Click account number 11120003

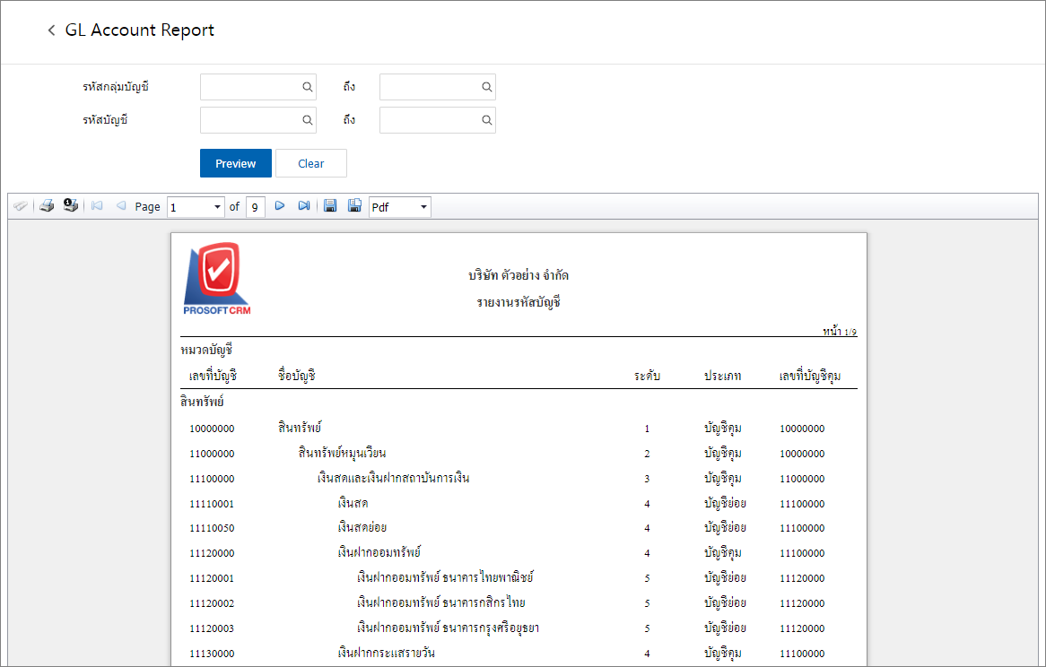212,628
